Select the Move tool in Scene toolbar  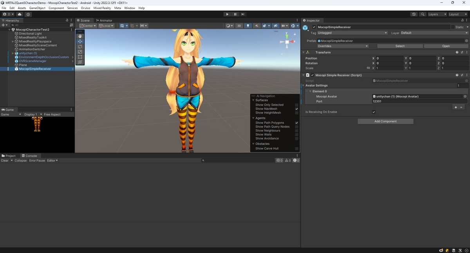pyautogui.click(x=80, y=41)
